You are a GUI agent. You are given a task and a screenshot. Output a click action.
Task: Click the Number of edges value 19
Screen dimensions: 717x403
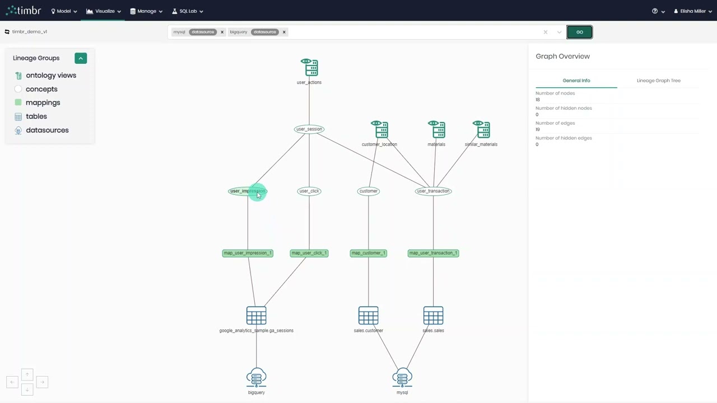[x=538, y=129]
